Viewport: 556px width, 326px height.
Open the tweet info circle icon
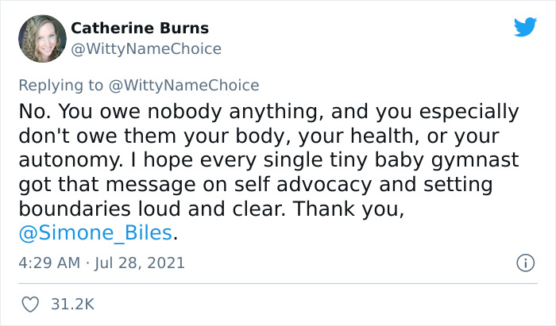[x=524, y=262]
